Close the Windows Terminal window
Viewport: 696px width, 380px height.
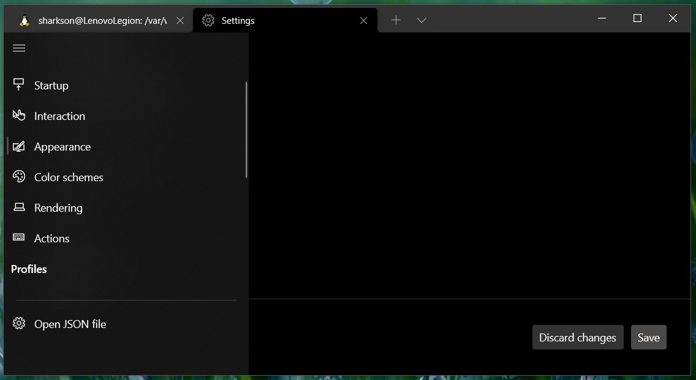point(673,18)
